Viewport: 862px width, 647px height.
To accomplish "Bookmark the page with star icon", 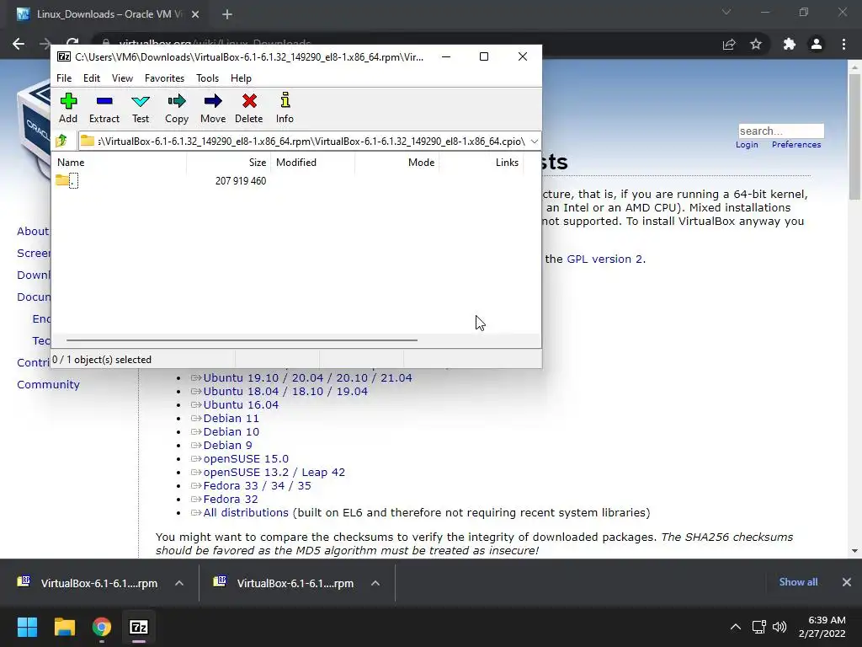I will [756, 44].
